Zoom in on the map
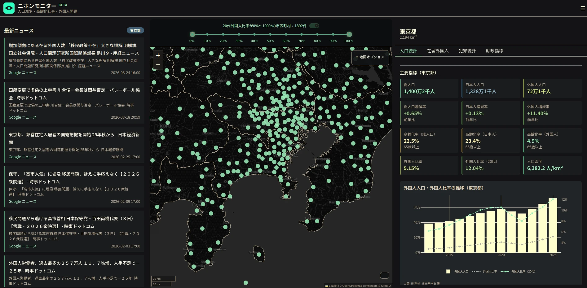 (x=158, y=55)
